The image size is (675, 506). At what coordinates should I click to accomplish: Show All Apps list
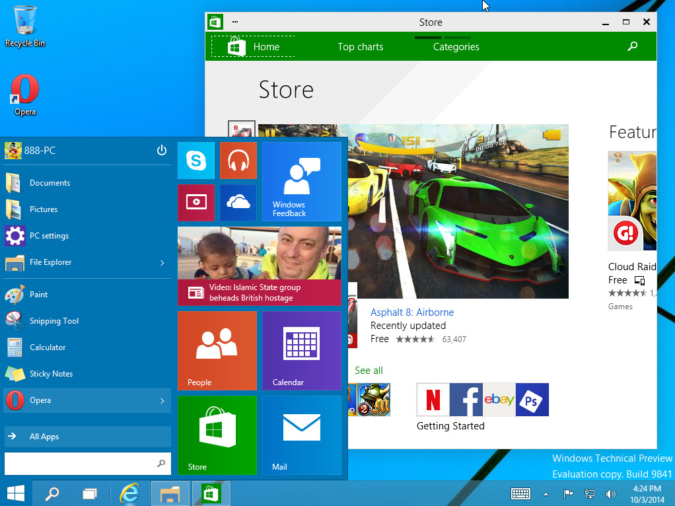87,436
